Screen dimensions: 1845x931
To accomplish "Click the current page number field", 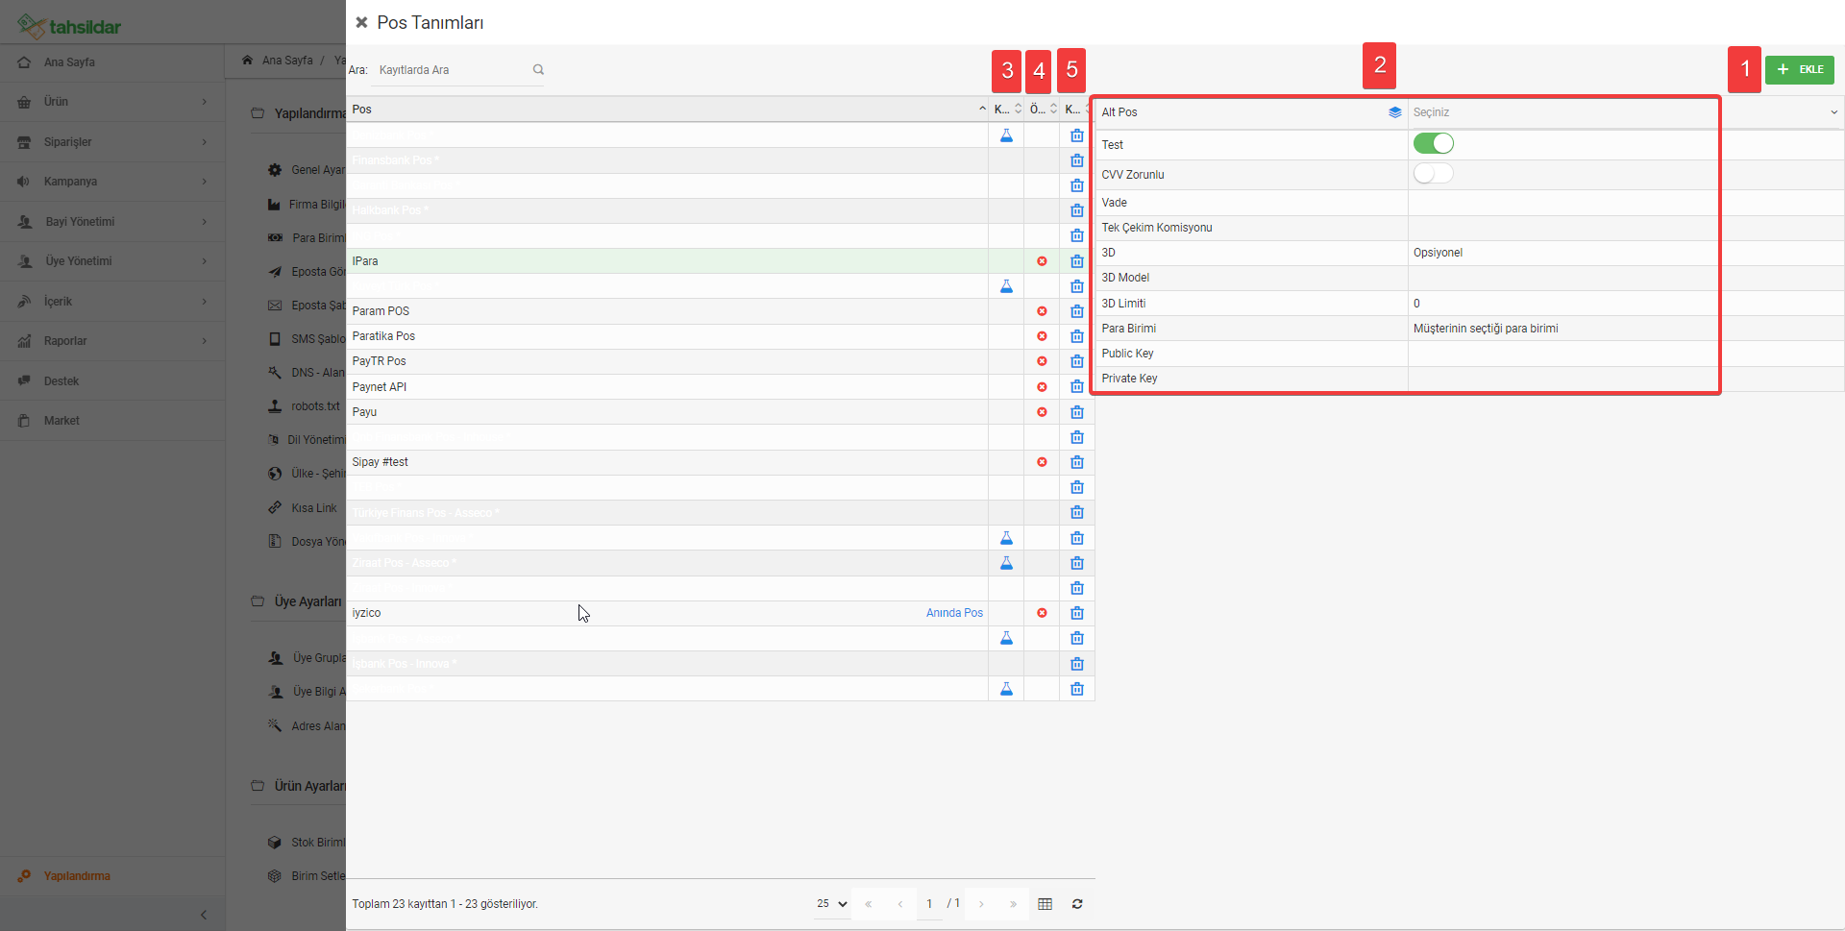I will click(929, 904).
